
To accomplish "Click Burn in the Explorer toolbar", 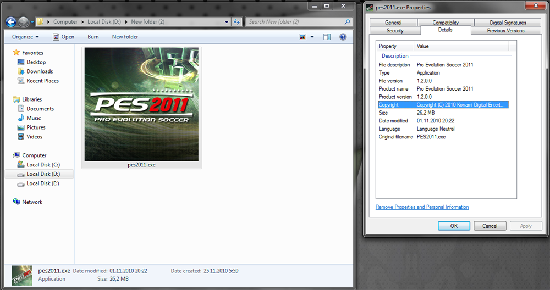I will [93, 37].
